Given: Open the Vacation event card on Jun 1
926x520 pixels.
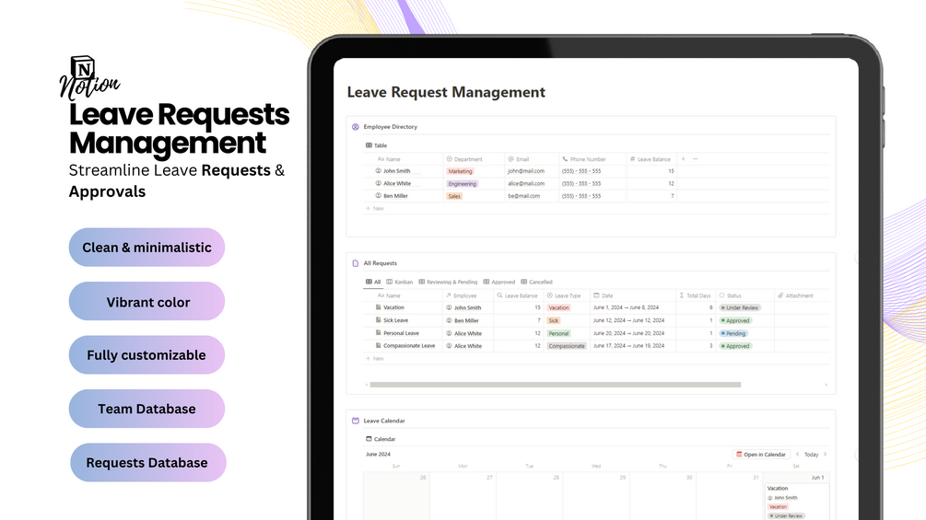Looking at the screenshot, I should coord(797,502).
